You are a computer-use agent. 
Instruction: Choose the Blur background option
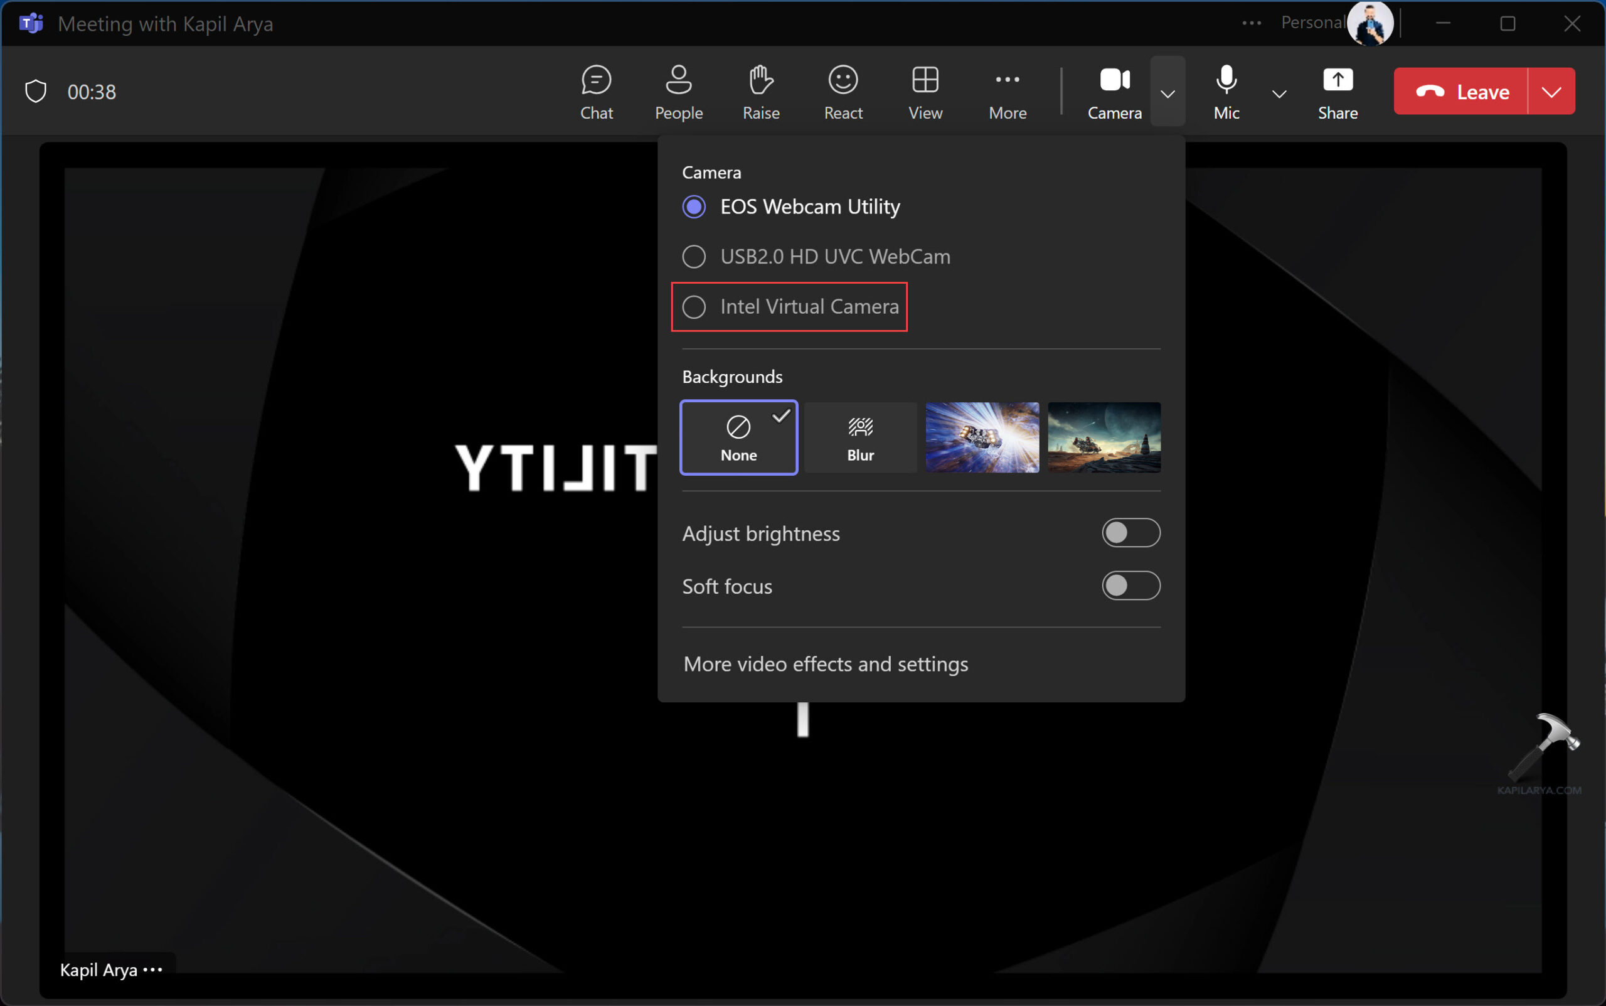pos(860,437)
